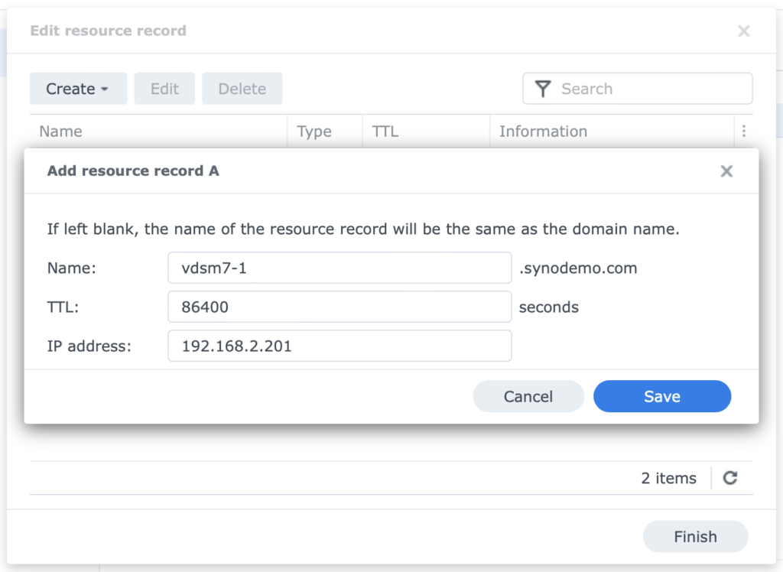Screen dimensions: 783x572
Task: Sort by the Information column header
Action: tap(612, 131)
